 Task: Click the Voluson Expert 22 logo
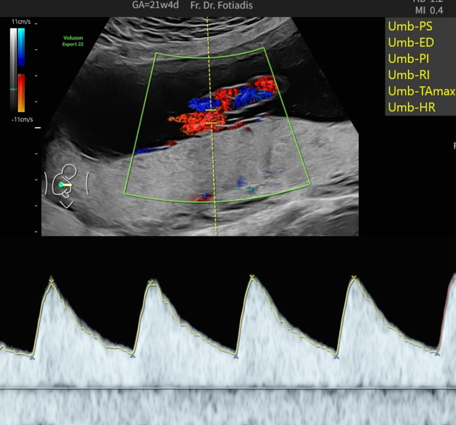73,41
